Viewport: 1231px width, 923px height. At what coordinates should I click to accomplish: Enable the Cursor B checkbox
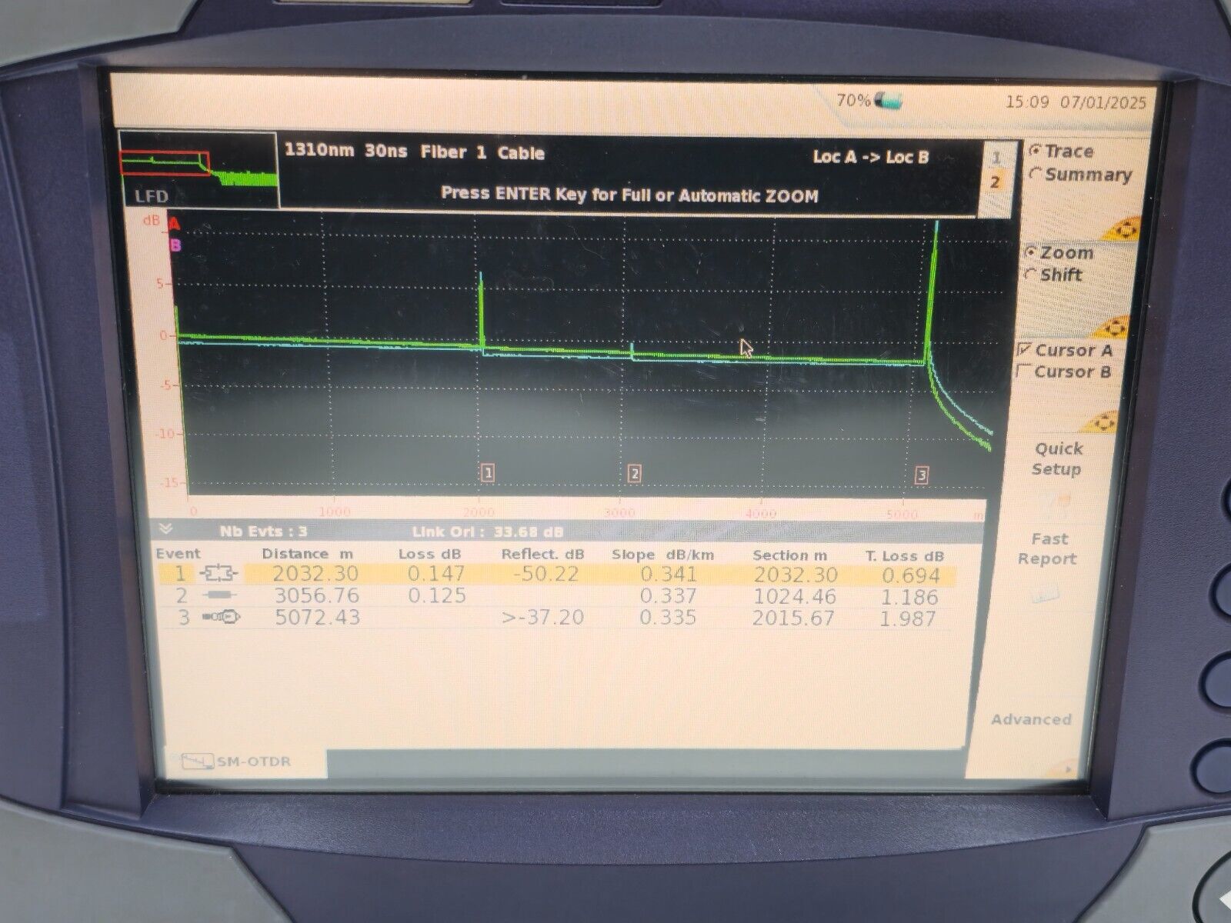[1023, 372]
